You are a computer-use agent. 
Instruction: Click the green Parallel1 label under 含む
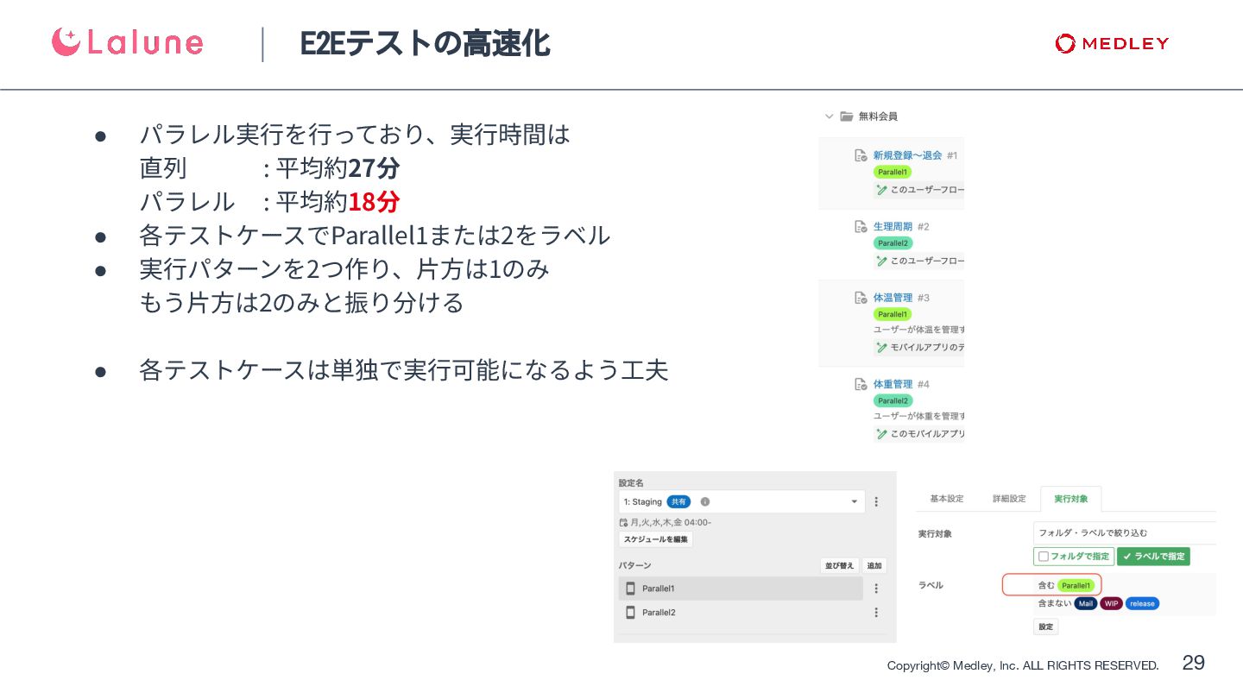(1076, 585)
